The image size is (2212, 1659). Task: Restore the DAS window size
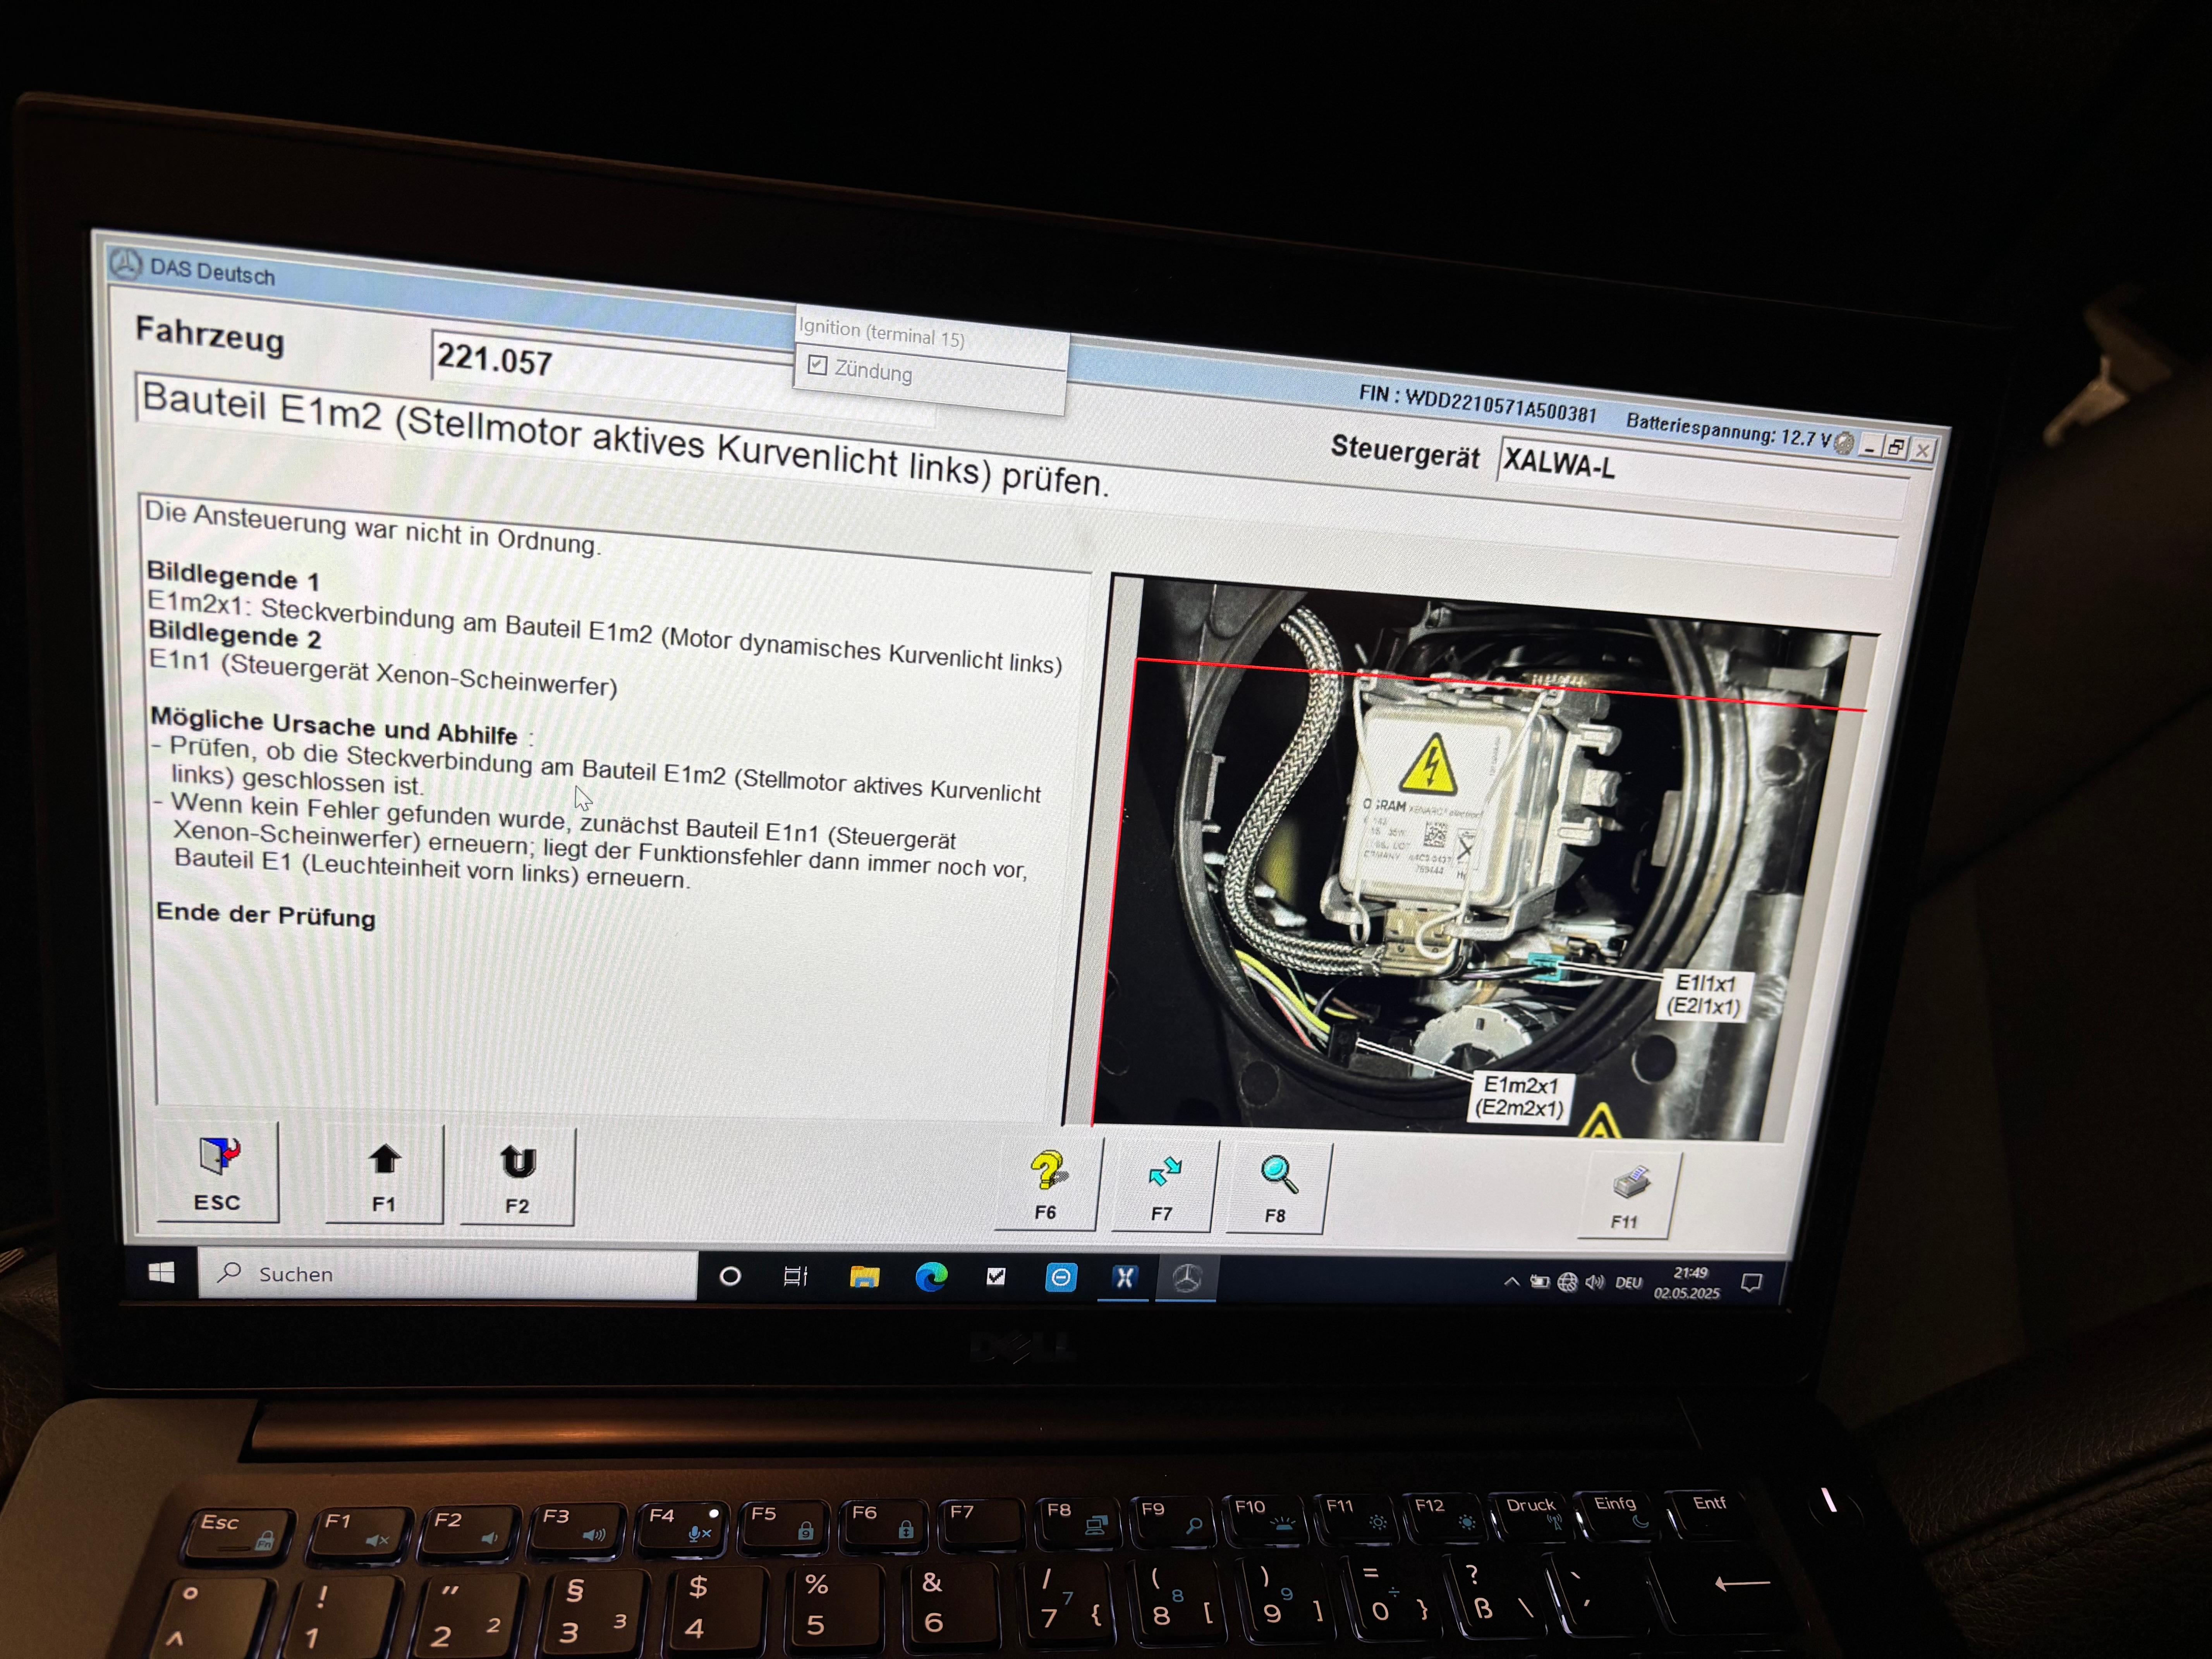tap(1896, 448)
